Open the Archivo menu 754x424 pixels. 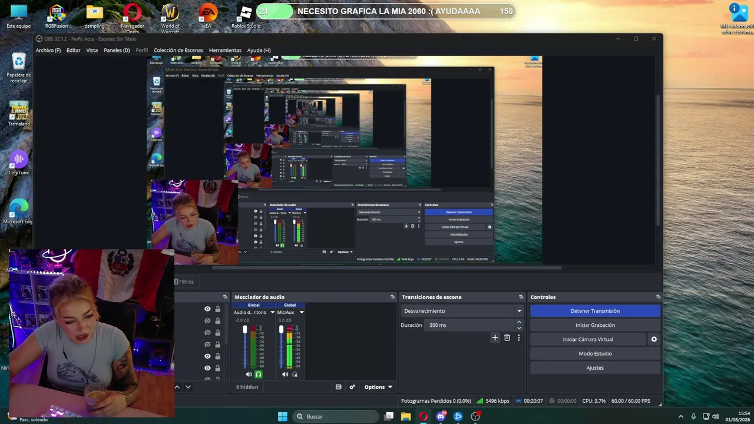48,50
